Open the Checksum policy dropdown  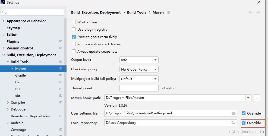[139, 69]
